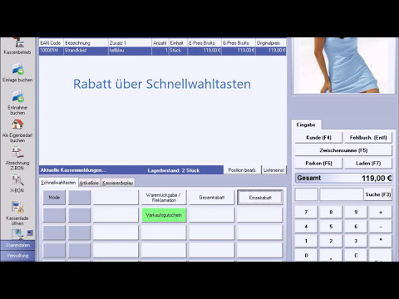Viewport: 399px width, 299px height.
Task: Click Suche (F3) button
Action: click(378, 194)
